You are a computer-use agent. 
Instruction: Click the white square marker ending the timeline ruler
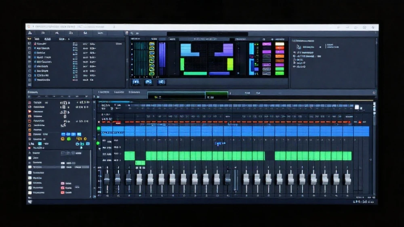357,107
